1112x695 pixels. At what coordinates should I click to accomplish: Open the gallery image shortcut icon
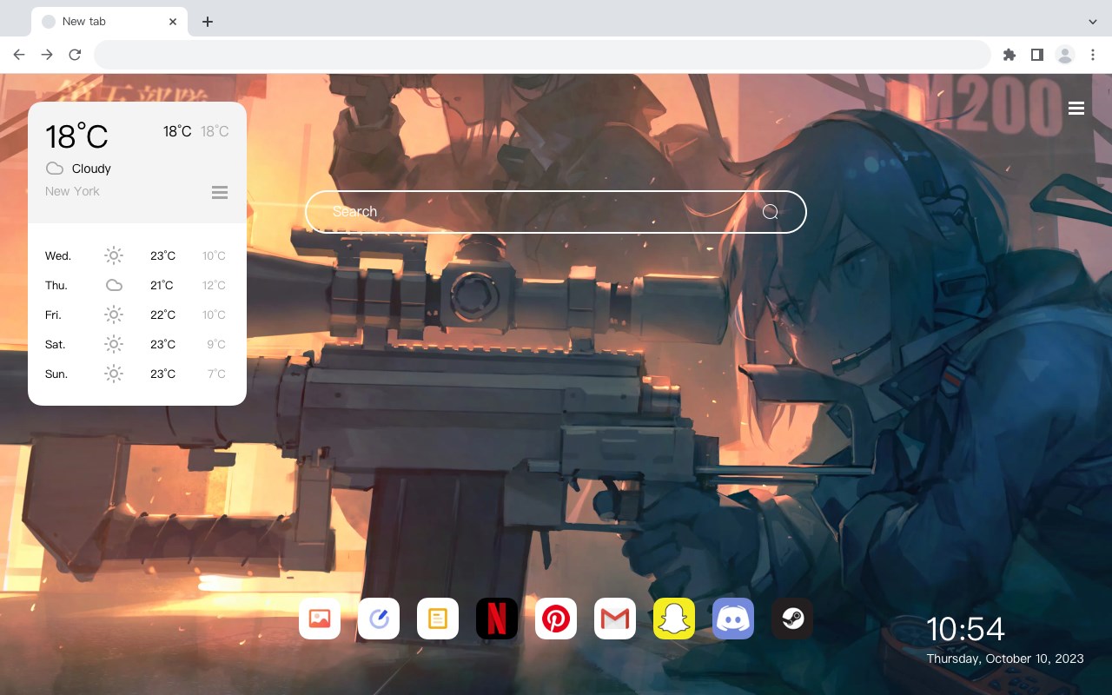pos(320,619)
